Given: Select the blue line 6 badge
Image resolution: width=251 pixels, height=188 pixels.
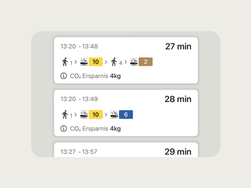Looking at the screenshot, I should 126,115.
